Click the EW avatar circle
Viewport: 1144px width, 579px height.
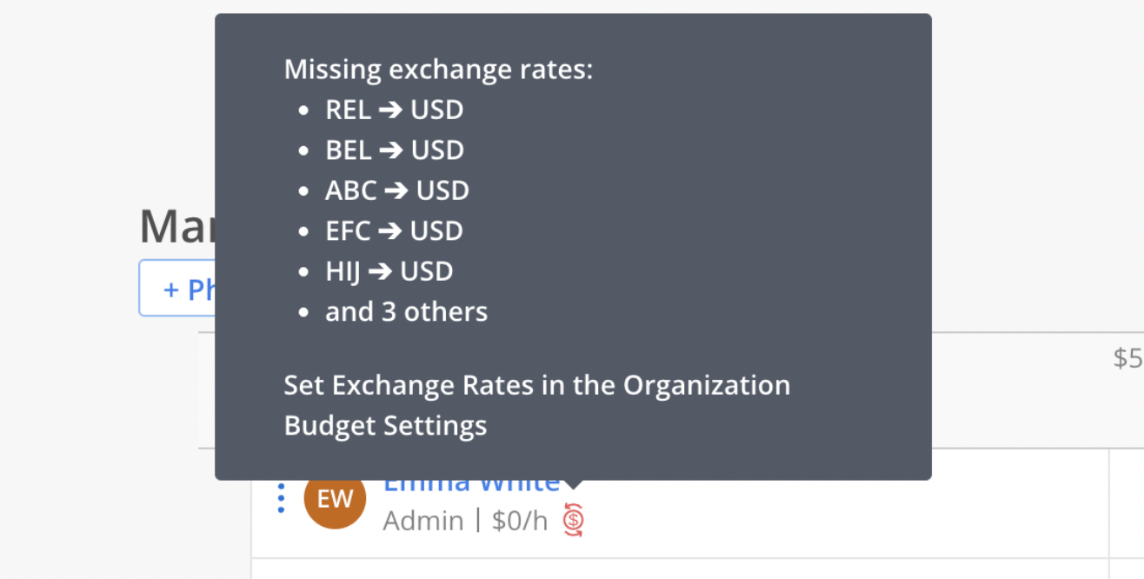(x=335, y=498)
